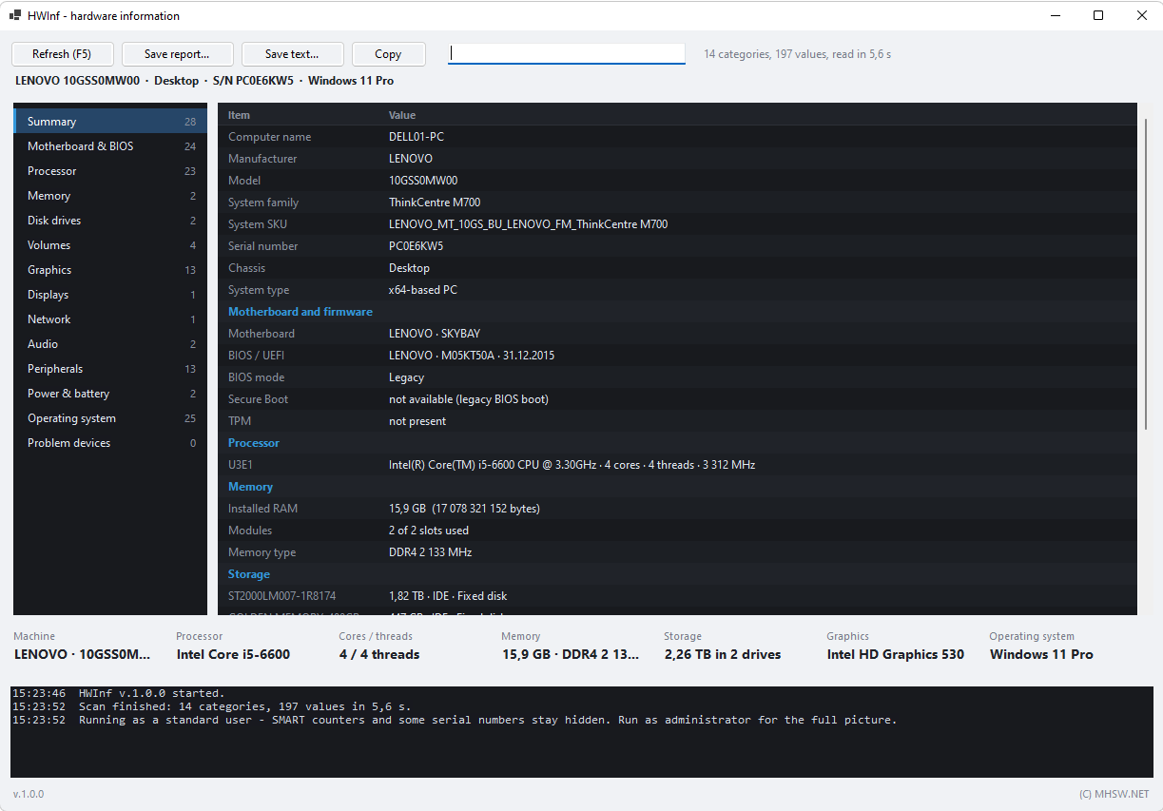The height and width of the screenshot is (811, 1163).
Task: Select the Network category
Action: [110, 319]
